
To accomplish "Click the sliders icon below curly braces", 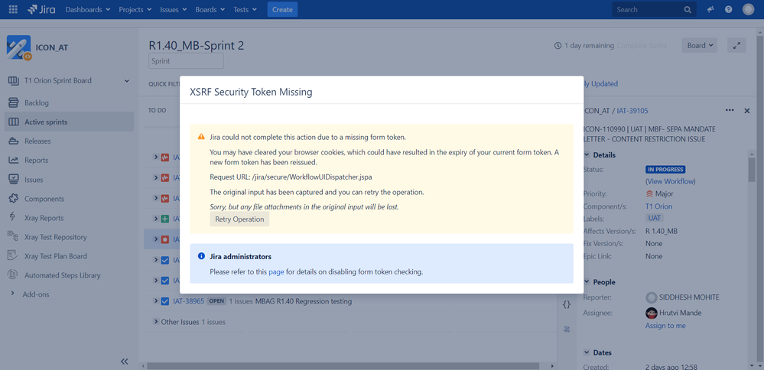I will coord(566,329).
